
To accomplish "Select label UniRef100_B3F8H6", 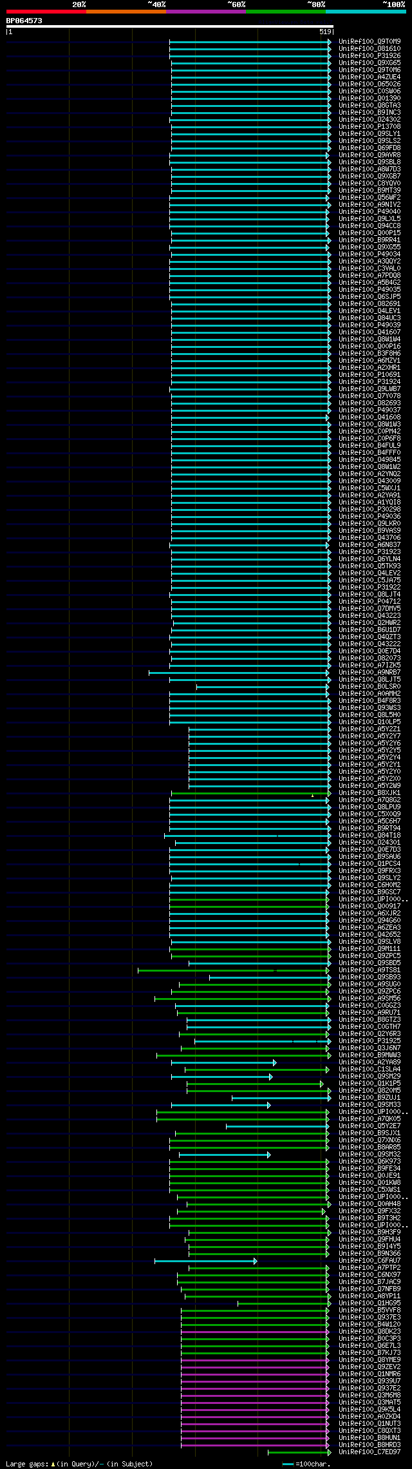I will pos(370,353).
